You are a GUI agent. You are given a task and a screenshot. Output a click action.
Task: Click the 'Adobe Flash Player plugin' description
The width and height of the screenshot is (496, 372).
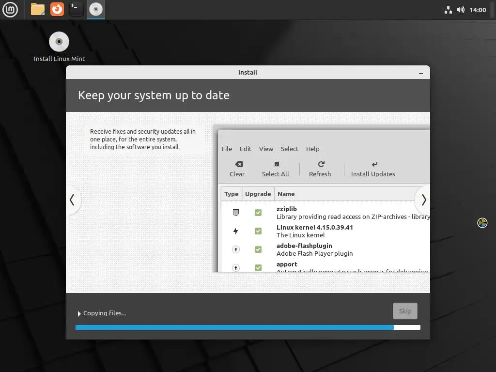[x=315, y=254]
